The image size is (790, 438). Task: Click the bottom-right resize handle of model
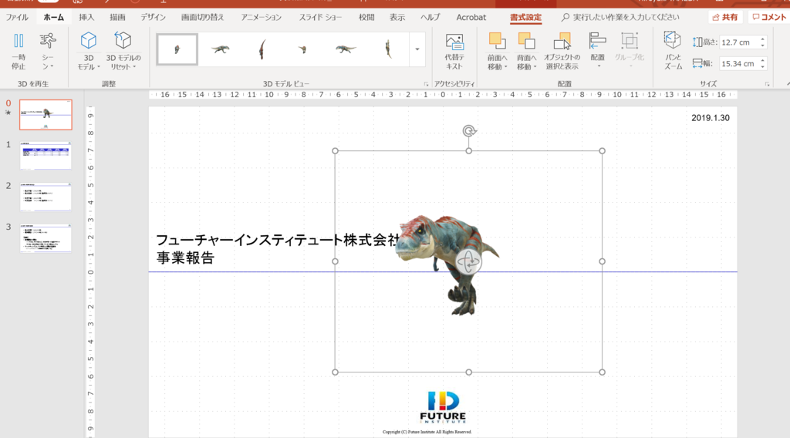pyautogui.click(x=602, y=372)
